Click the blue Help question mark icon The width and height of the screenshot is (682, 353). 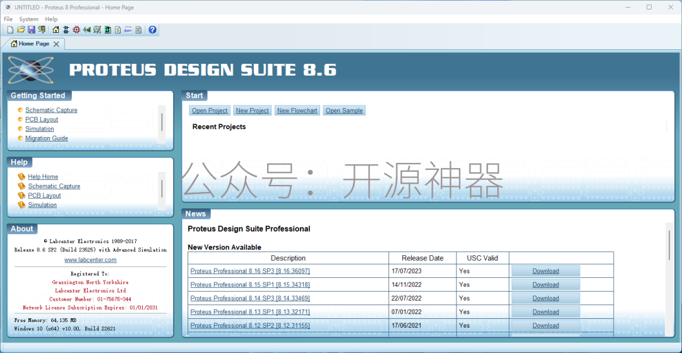coord(152,30)
